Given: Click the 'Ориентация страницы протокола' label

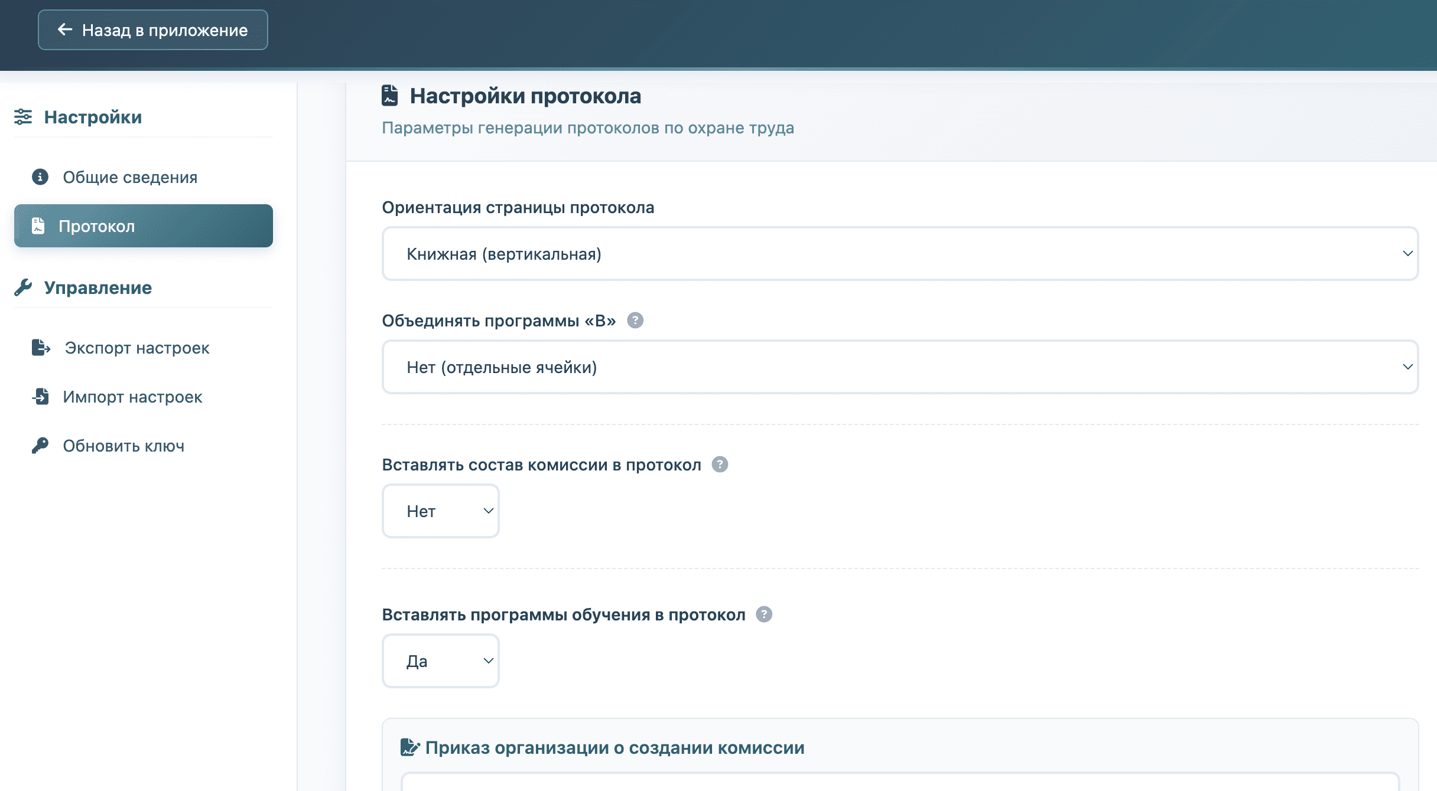Looking at the screenshot, I should [518, 208].
